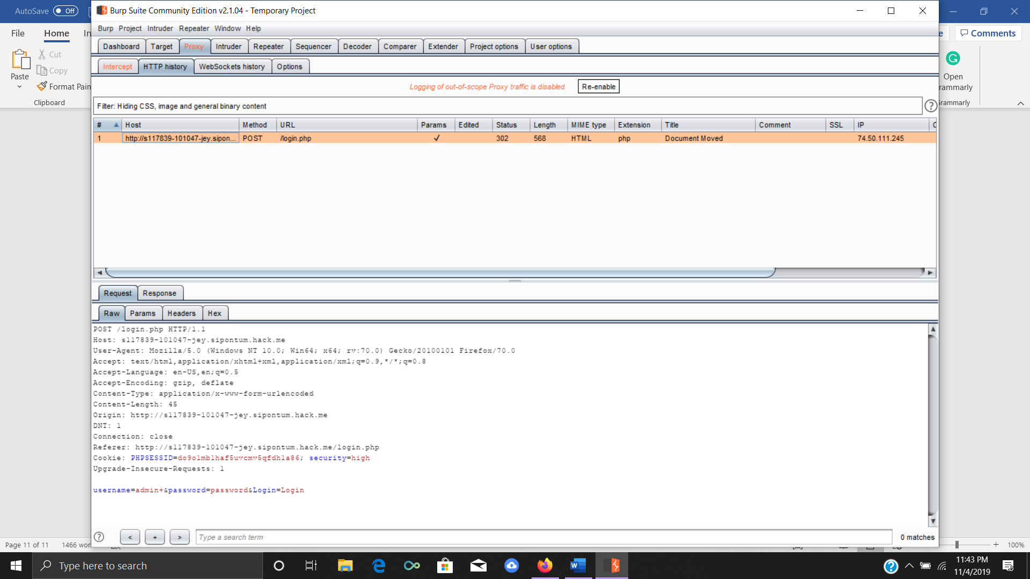
Task: Click the plus search options button
Action: (x=155, y=537)
